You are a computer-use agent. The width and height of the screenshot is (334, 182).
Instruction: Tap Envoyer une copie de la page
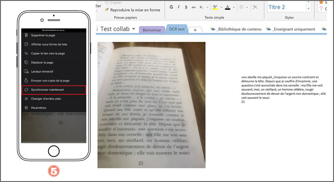54,81
